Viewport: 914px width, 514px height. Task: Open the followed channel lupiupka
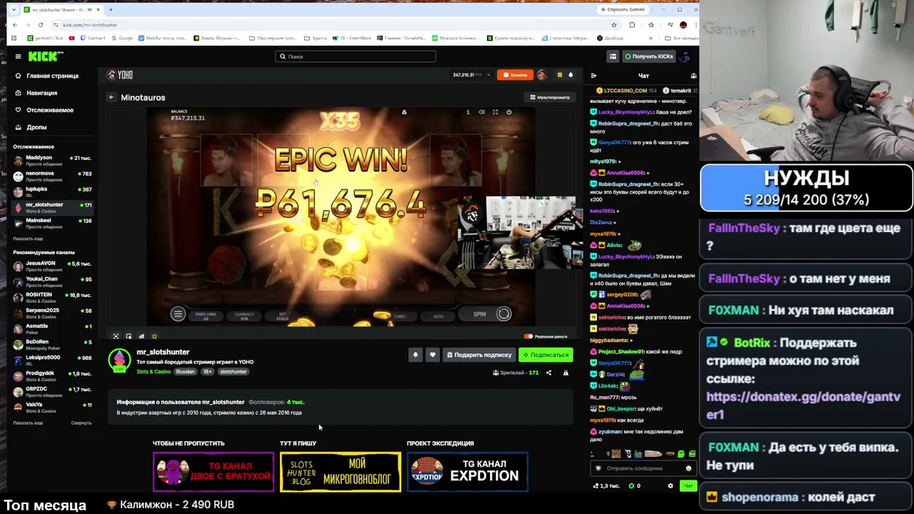51,191
